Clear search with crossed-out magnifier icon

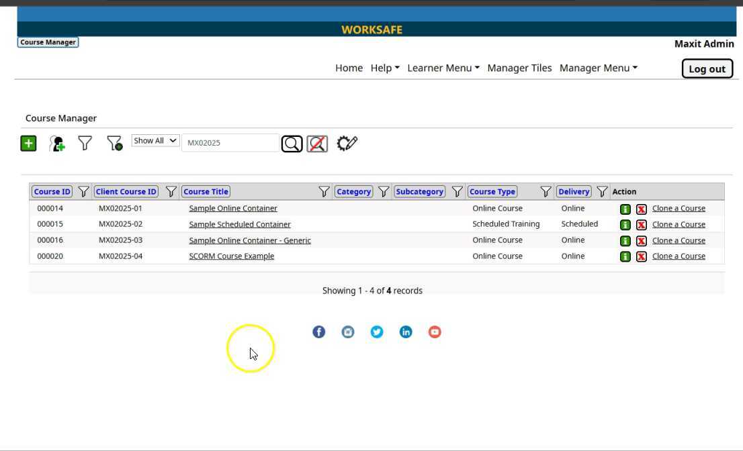[x=317, y=144]
